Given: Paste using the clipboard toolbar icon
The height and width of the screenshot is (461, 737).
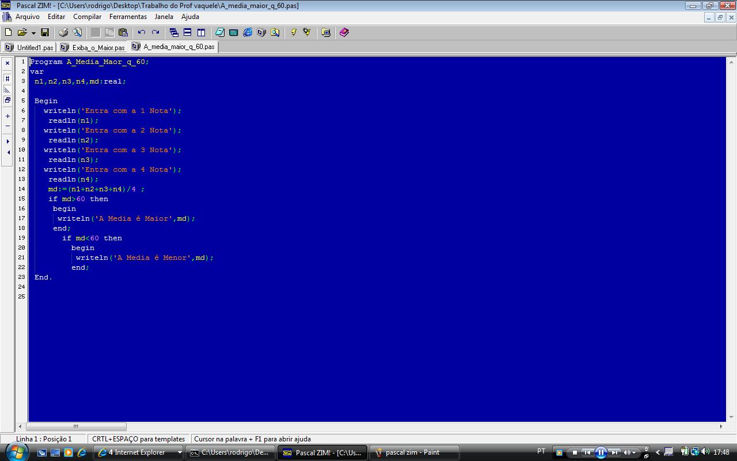Looking at the screenshot, I should (x=123, y=32).
